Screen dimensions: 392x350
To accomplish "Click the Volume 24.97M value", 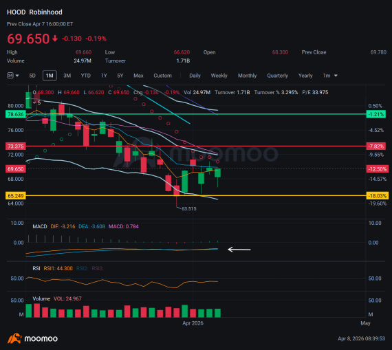I will click(83, 61).
